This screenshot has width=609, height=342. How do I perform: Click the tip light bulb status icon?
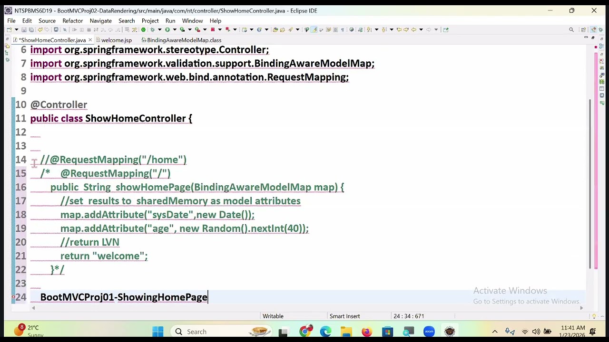pyautogui.click(x=594, y=316)
